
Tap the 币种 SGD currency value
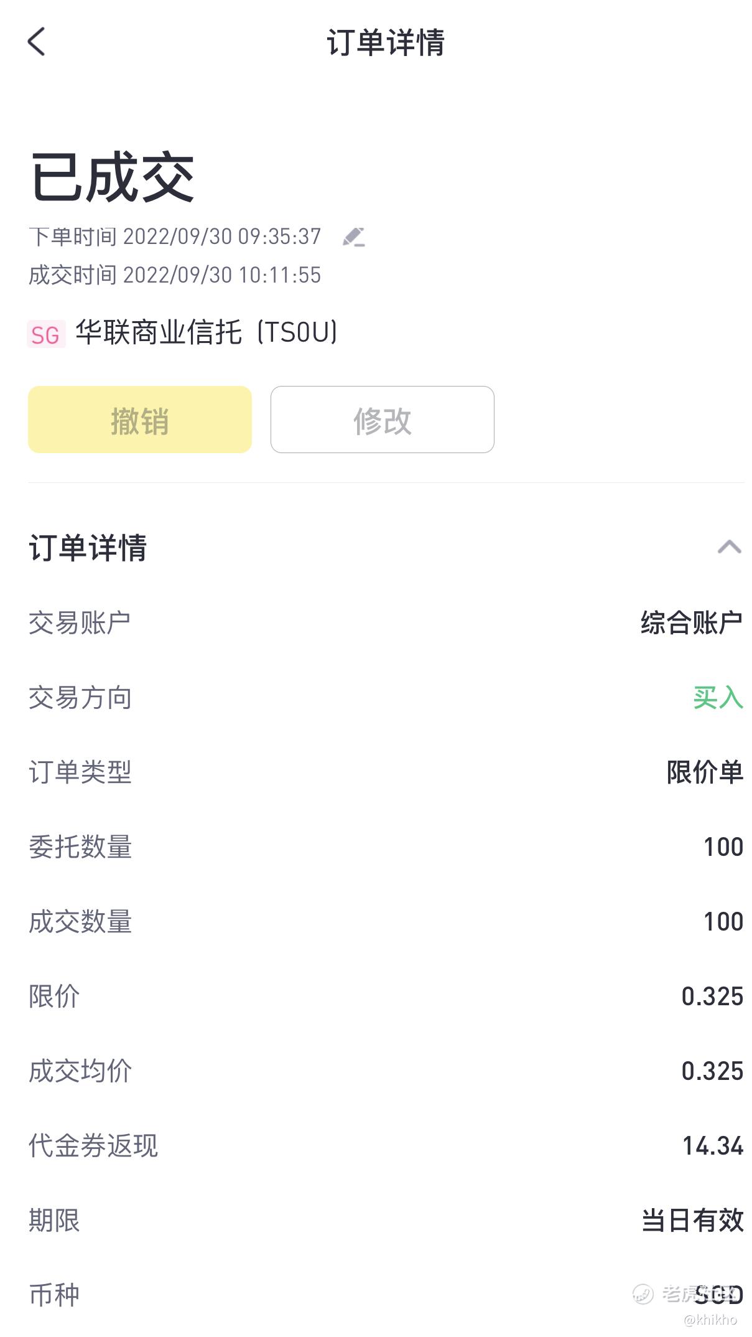[719, 1295]
